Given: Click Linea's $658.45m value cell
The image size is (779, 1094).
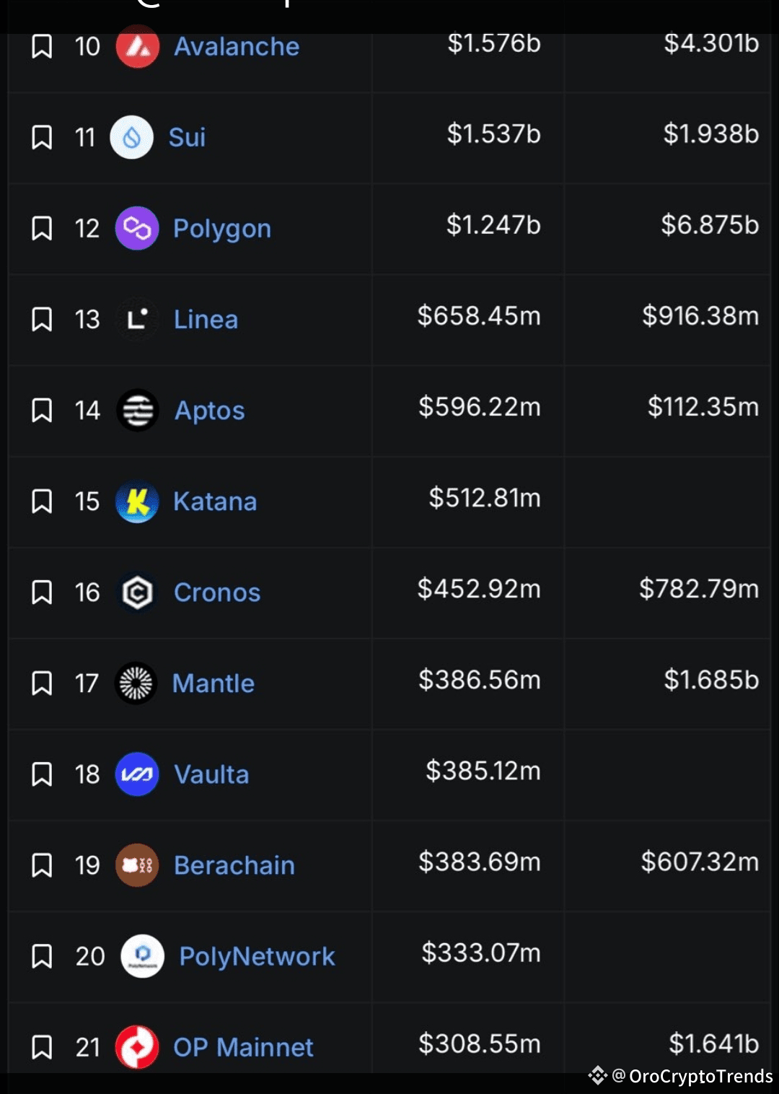Looking at the screenshot, I should click(479, 316).
